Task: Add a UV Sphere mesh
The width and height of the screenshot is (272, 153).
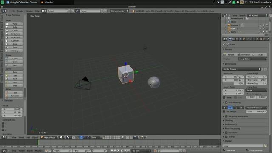Action: point(14,34)
